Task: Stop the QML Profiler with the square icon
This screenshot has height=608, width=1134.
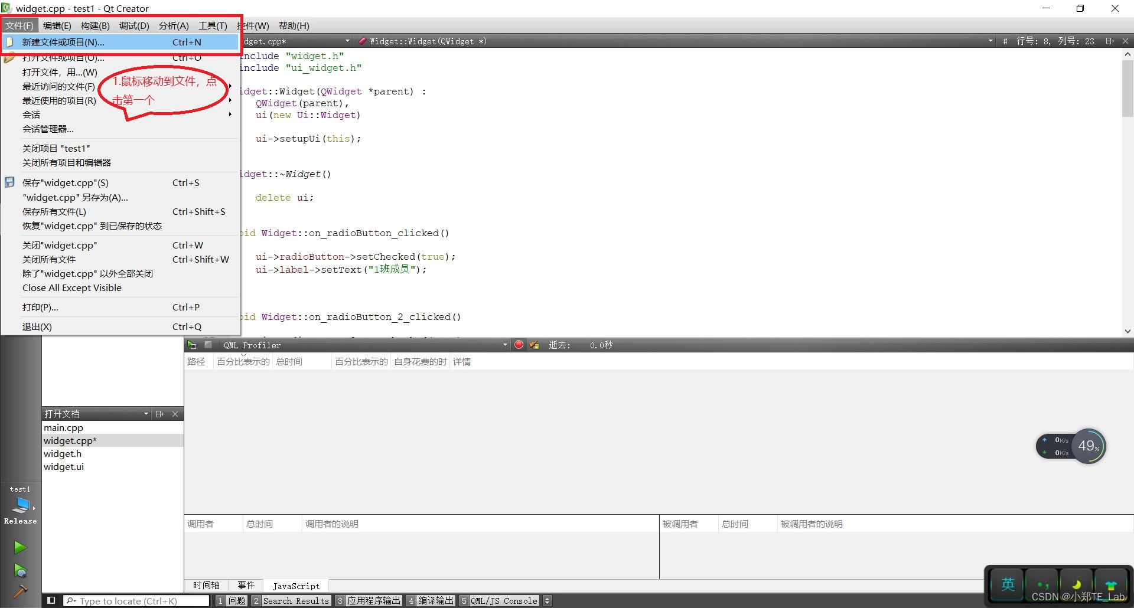Action: pyautogui.click(x=208, y=345)
